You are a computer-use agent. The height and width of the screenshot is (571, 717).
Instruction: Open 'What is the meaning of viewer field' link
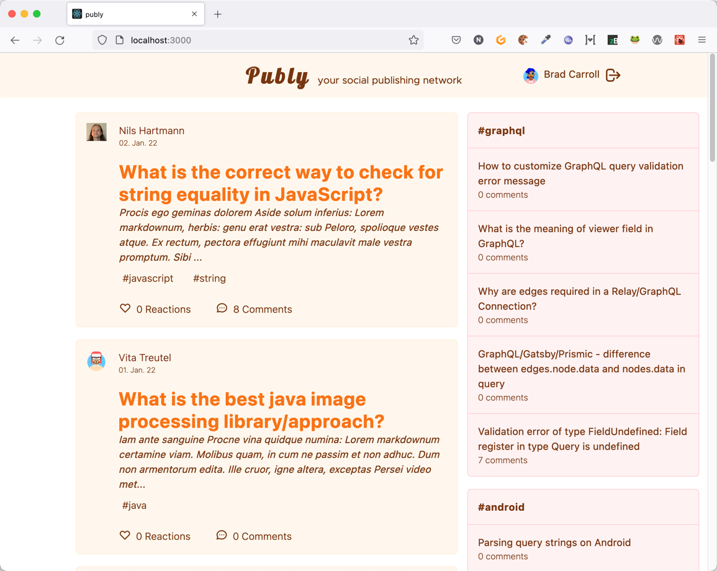[565, 236]
